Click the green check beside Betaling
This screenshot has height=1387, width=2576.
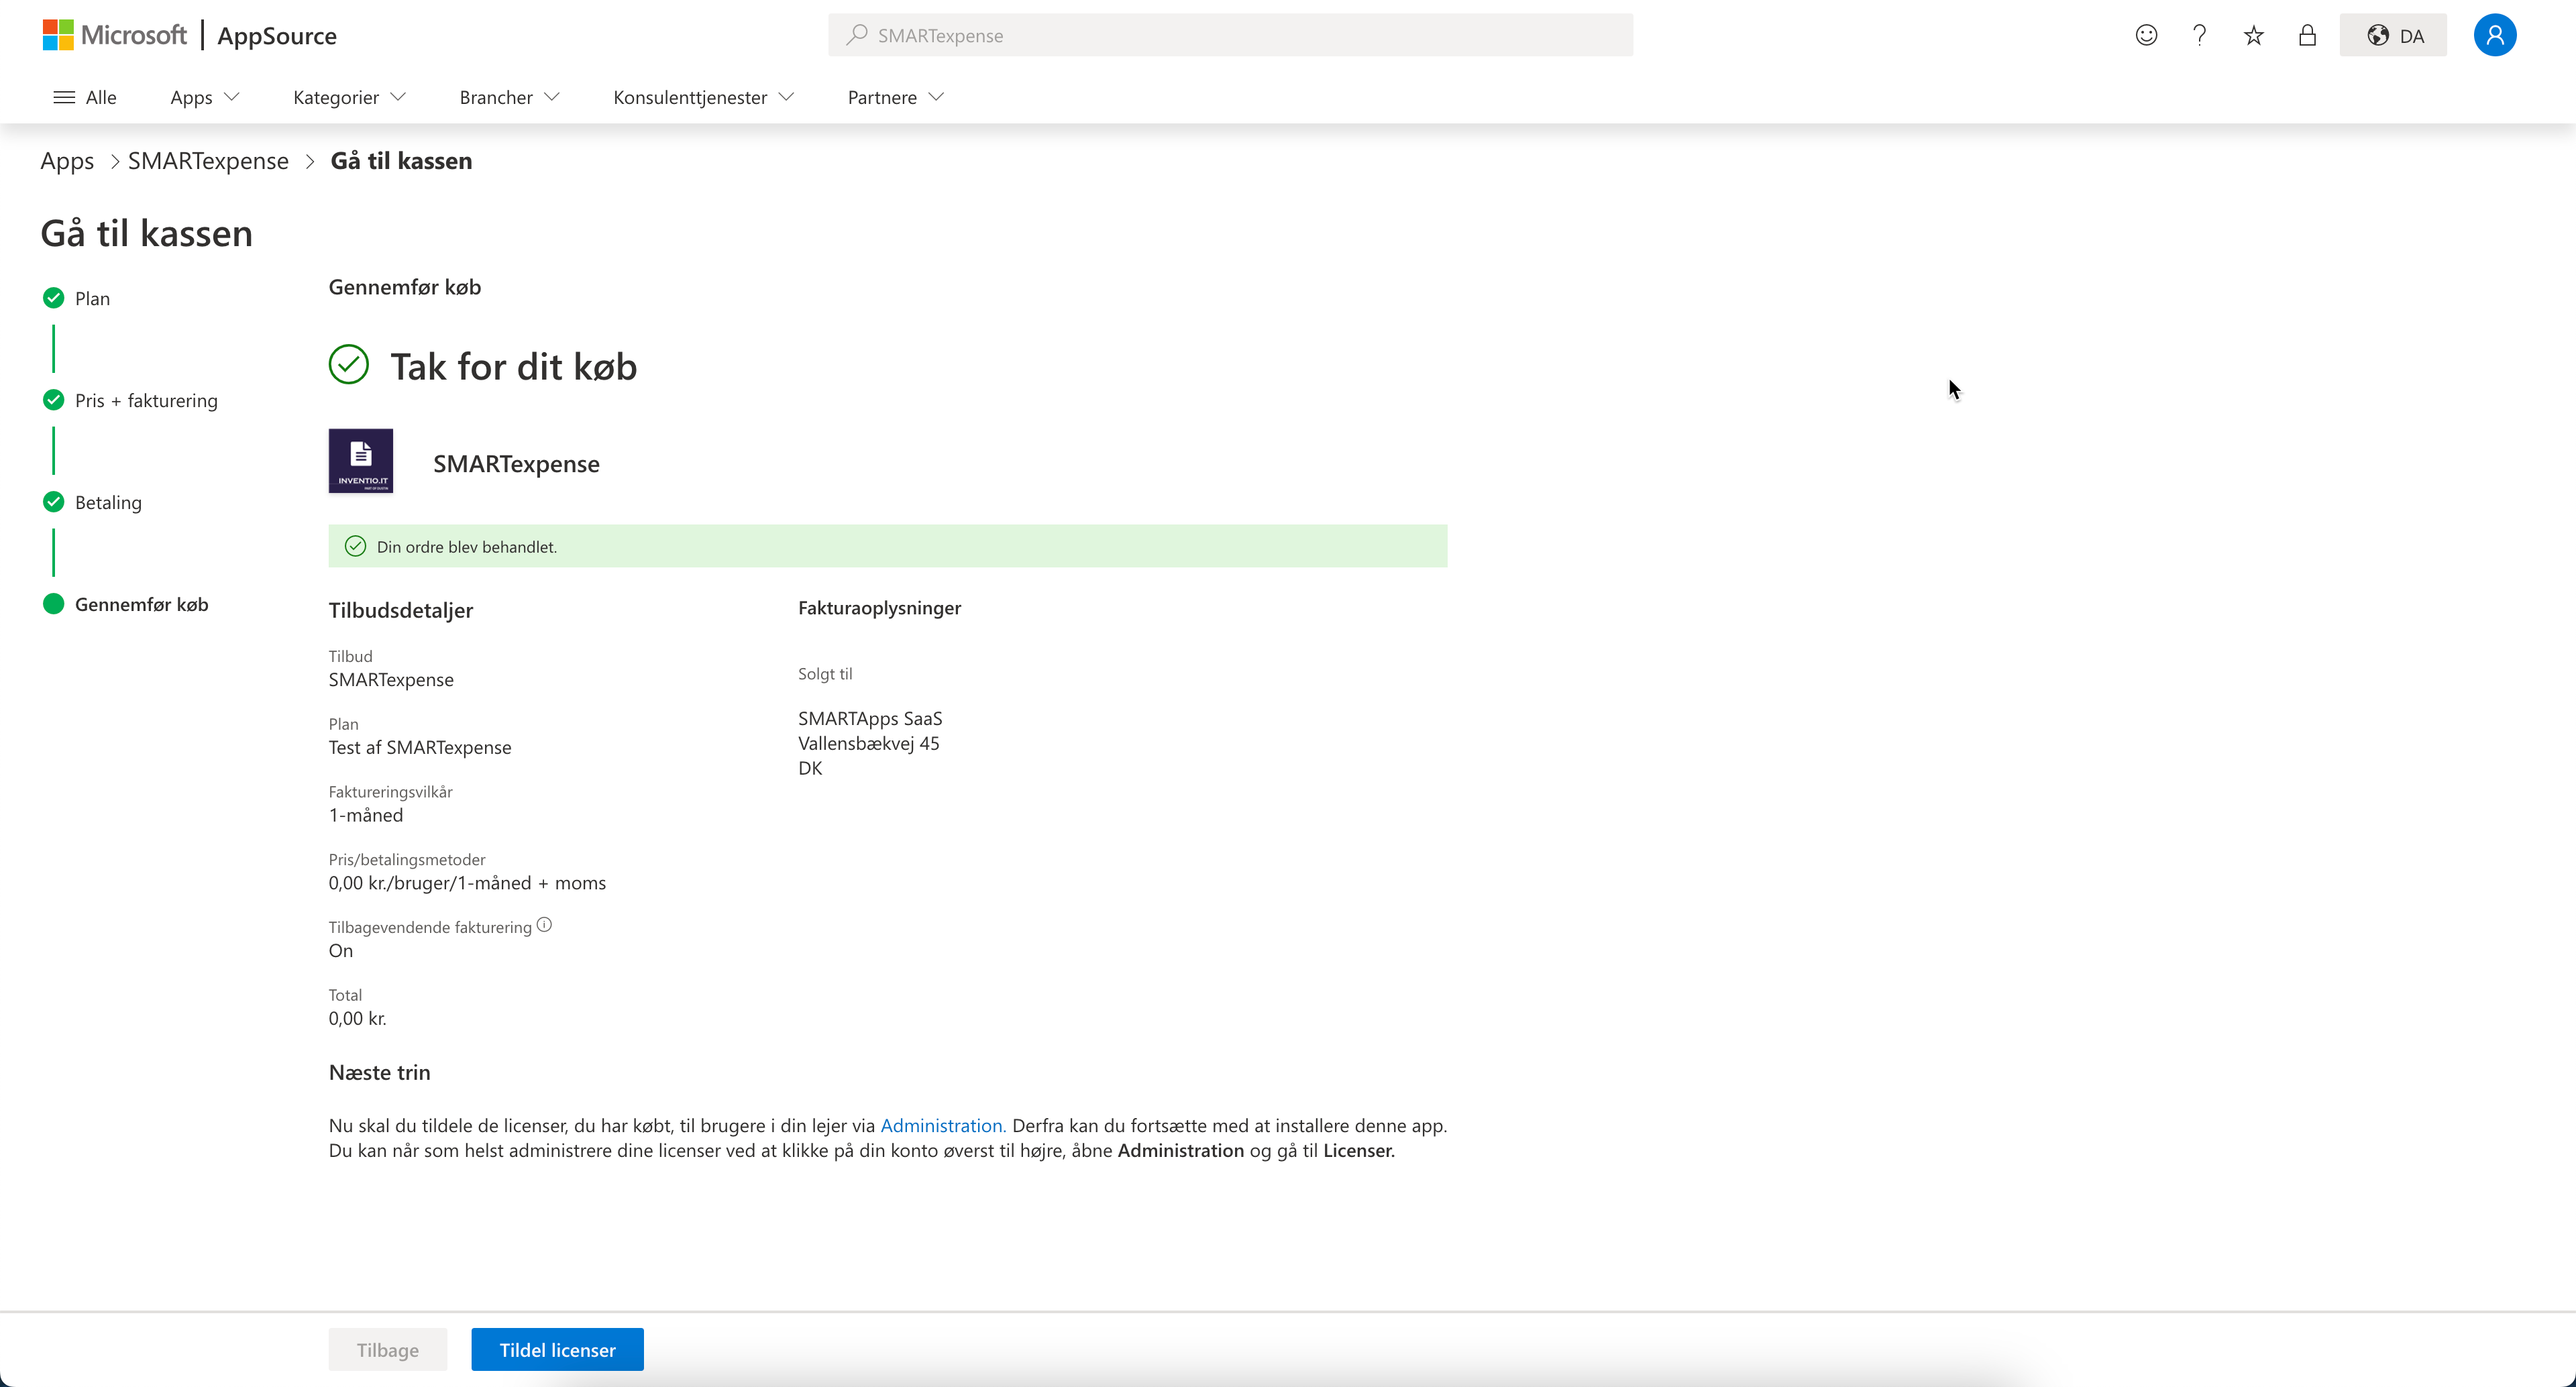[54, 502]
